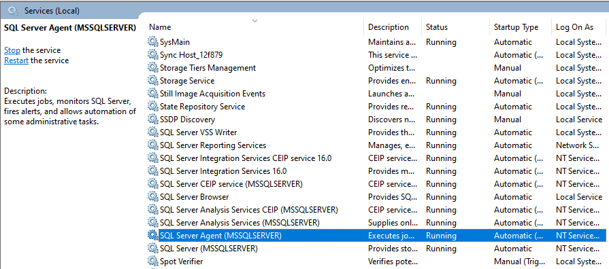Image resolution: width=609 pixels, height=269 pixels.
Task: Select the SQL Server Browser name
Action: [x=194, y=197]
